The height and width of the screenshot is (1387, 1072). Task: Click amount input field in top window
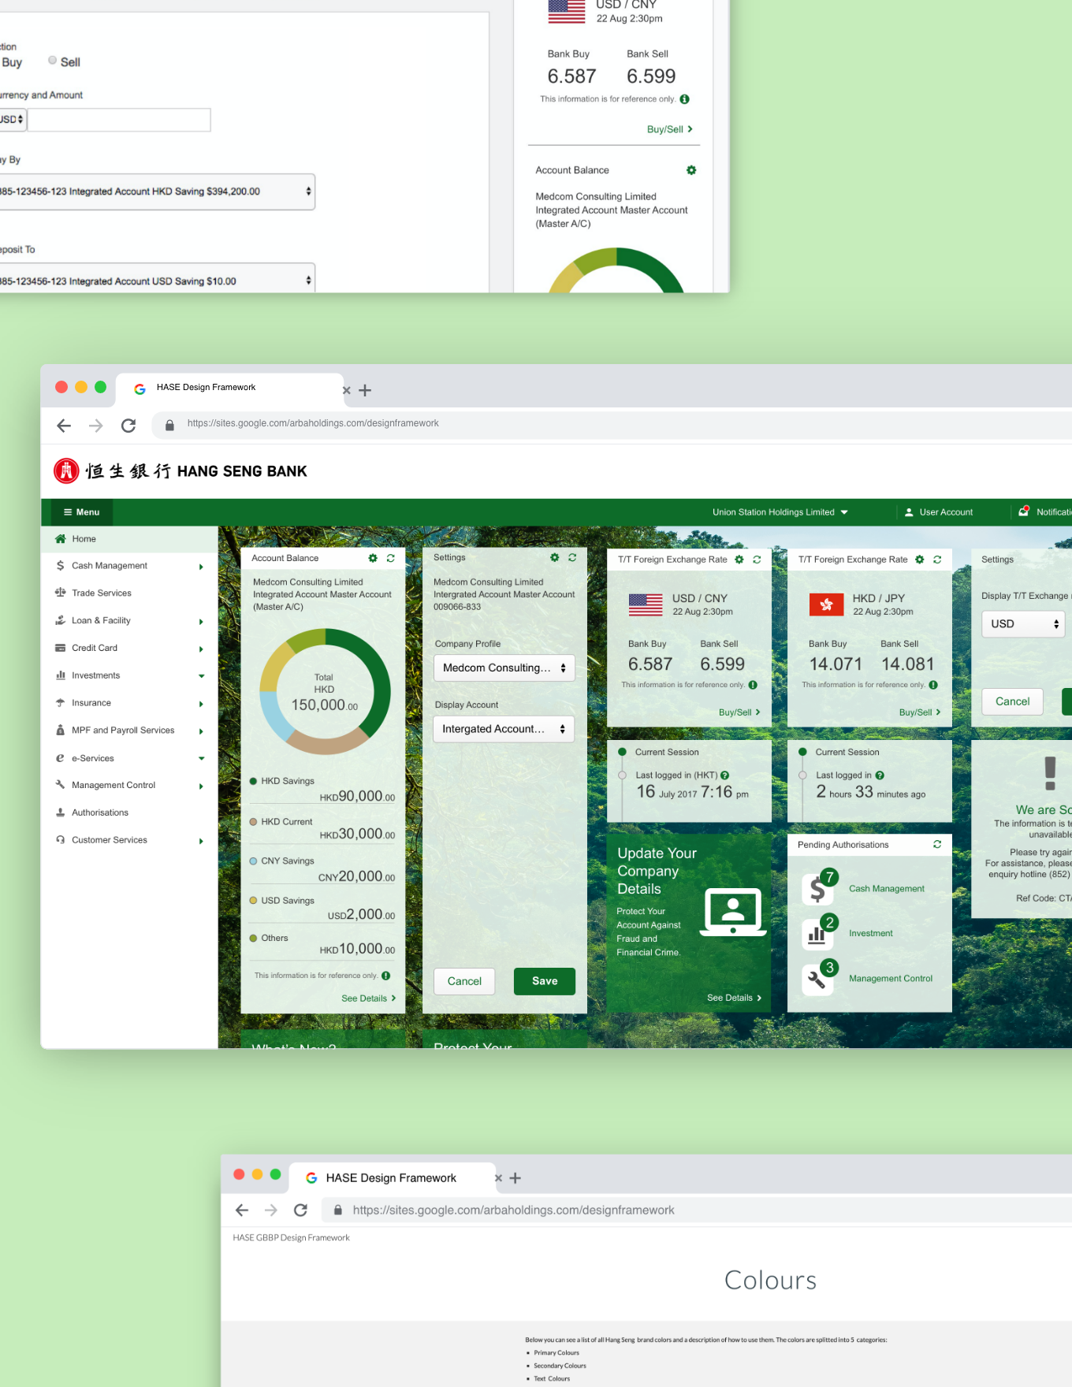coord(119,120)
